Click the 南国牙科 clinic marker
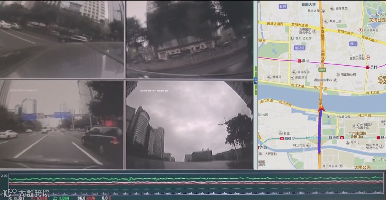Image resolution: width=386 pixels, height=200 pixels. (293, 77)
